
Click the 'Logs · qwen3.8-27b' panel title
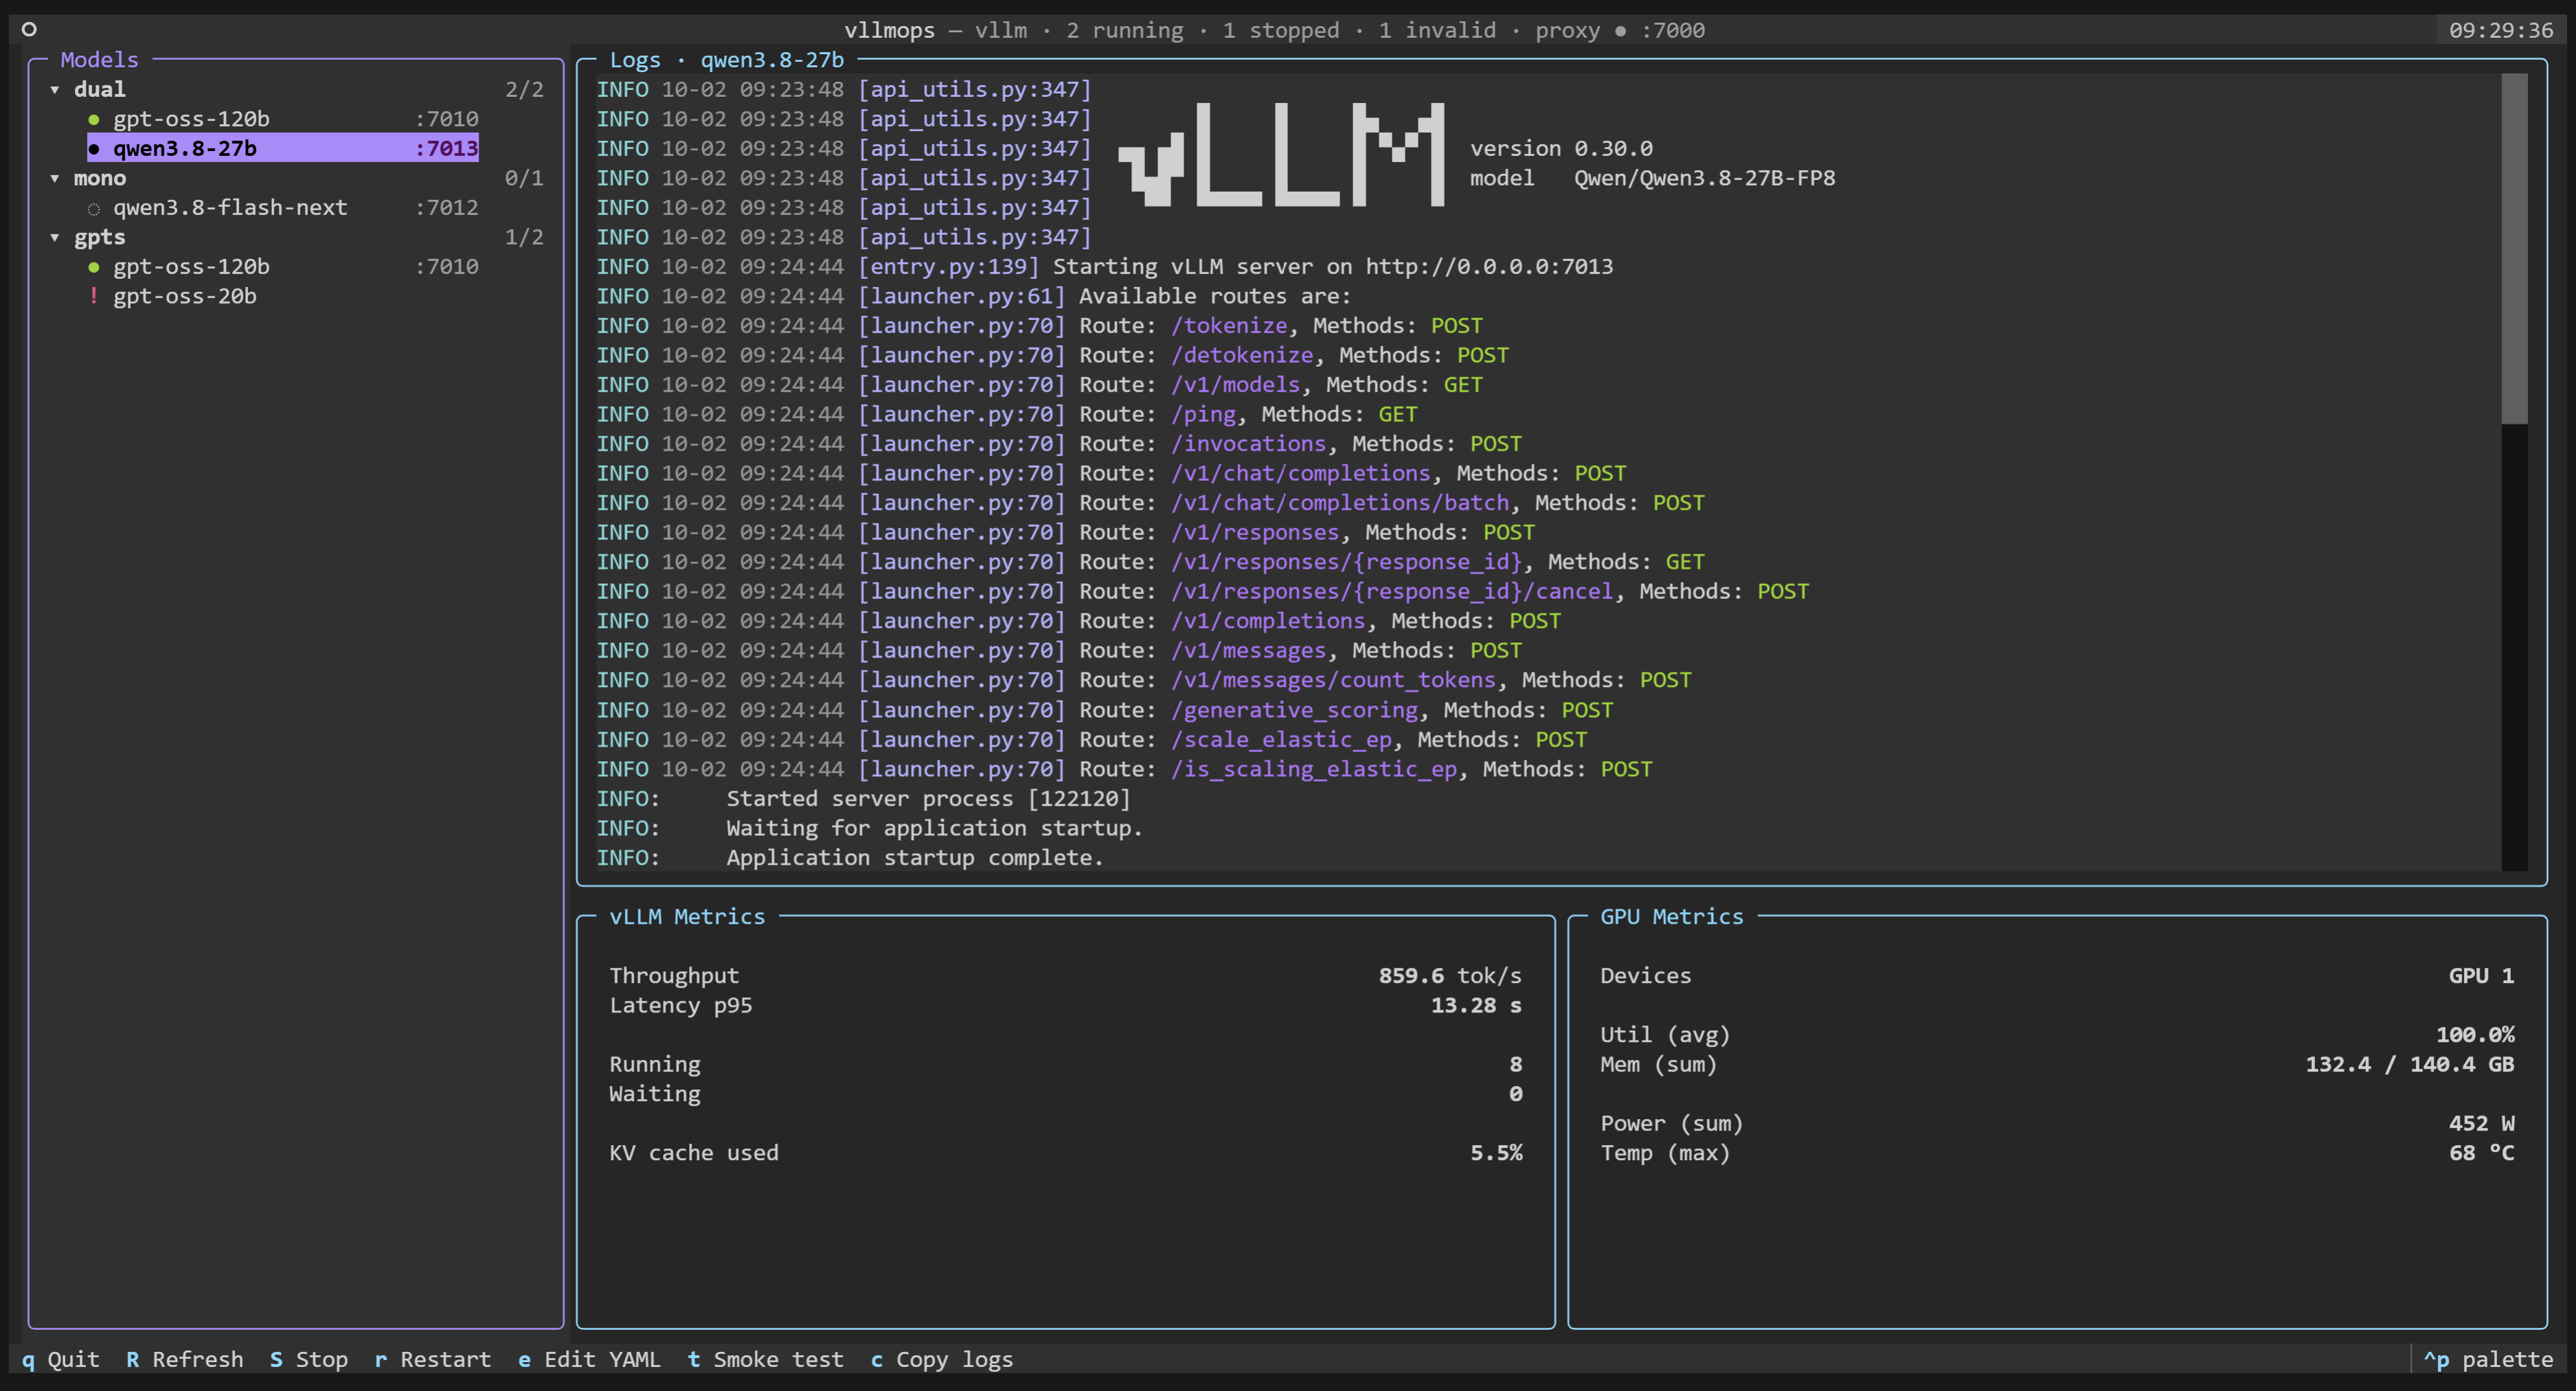click(x=727, y=60)
